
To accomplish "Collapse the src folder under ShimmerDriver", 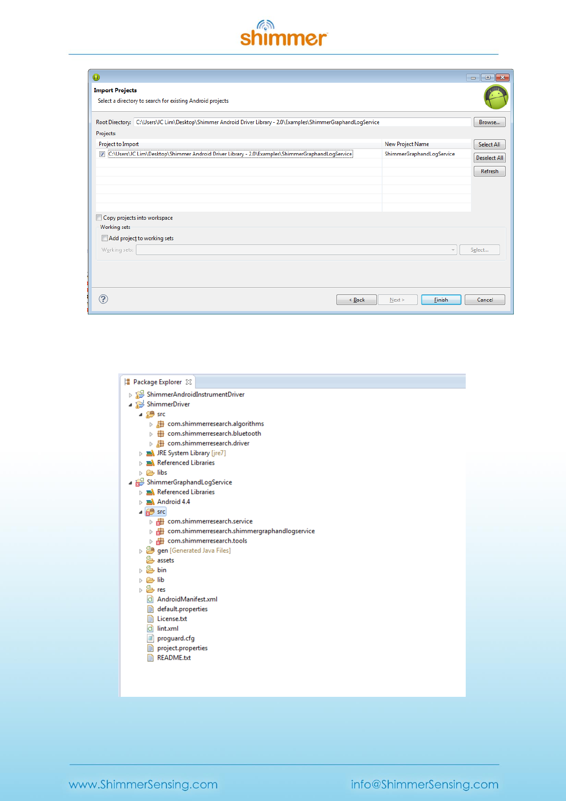I will tap(141, 414).
